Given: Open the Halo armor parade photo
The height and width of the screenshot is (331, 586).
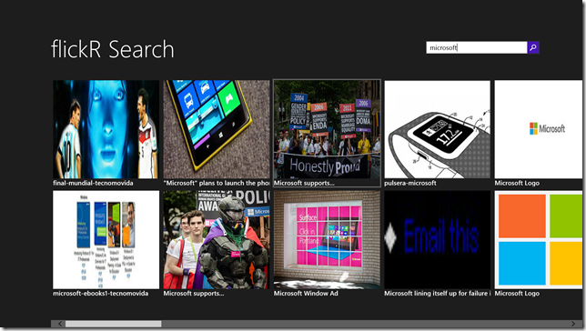Looking at the screenshot, I should click(x=217, y=240).
